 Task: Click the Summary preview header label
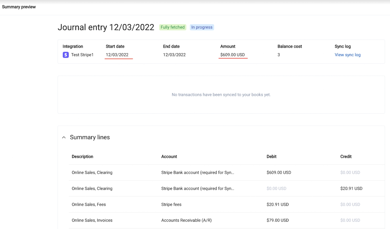[x=19, y=7]
